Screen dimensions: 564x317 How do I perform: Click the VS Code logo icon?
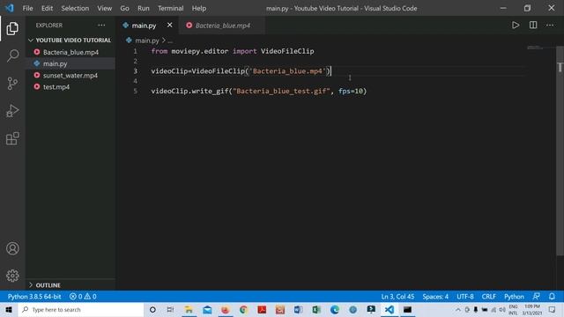click(x=10, y=8)
